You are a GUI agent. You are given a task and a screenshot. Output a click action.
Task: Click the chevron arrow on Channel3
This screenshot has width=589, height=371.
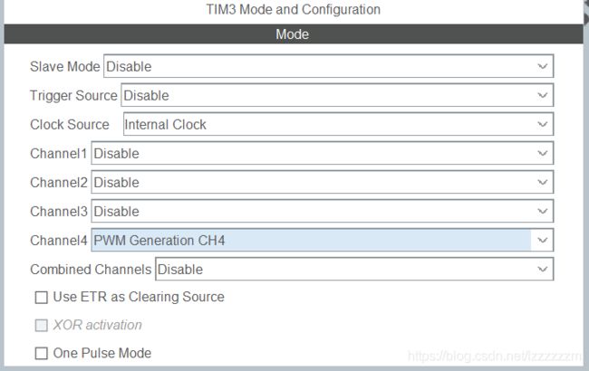coord(542,212)
